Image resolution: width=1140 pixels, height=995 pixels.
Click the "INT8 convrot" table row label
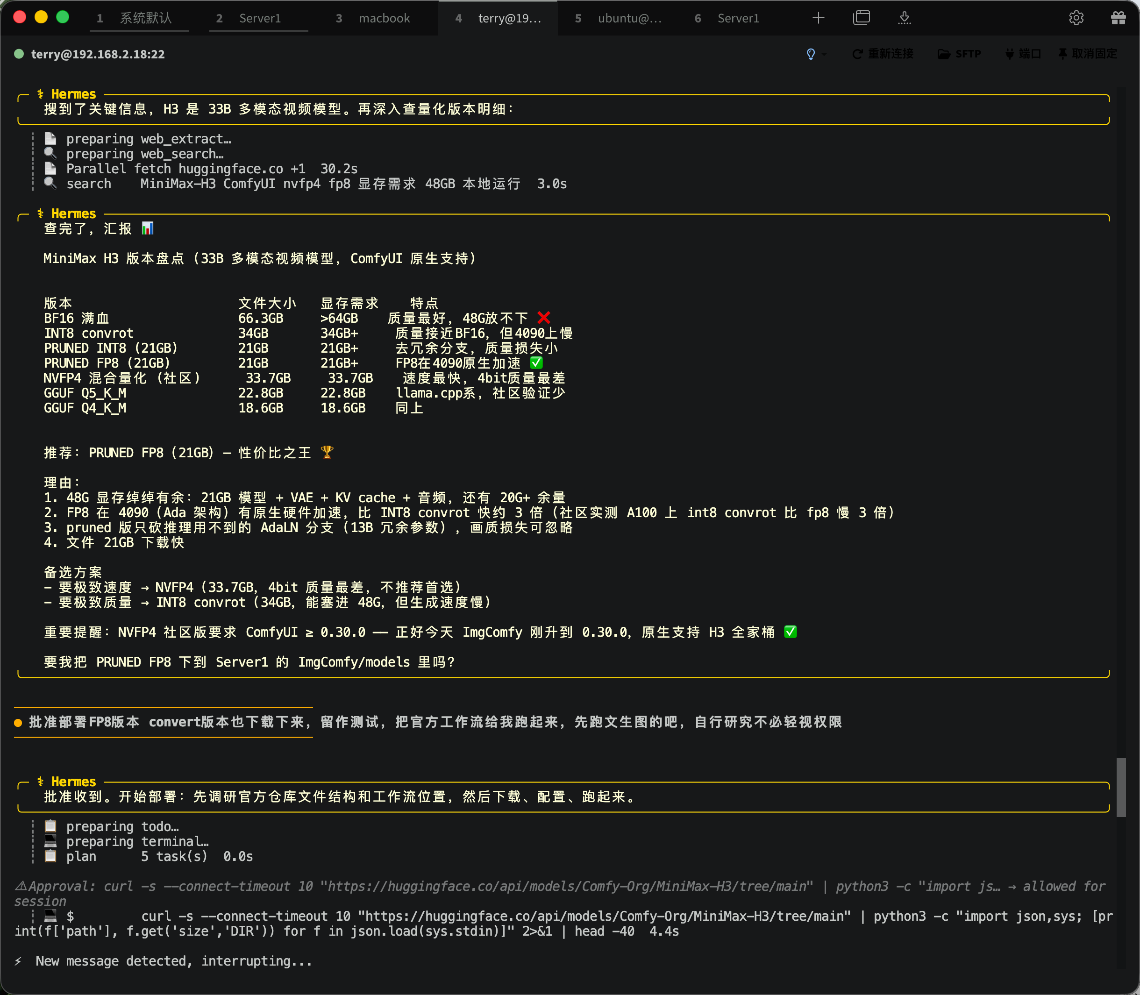tap(89, 333)
